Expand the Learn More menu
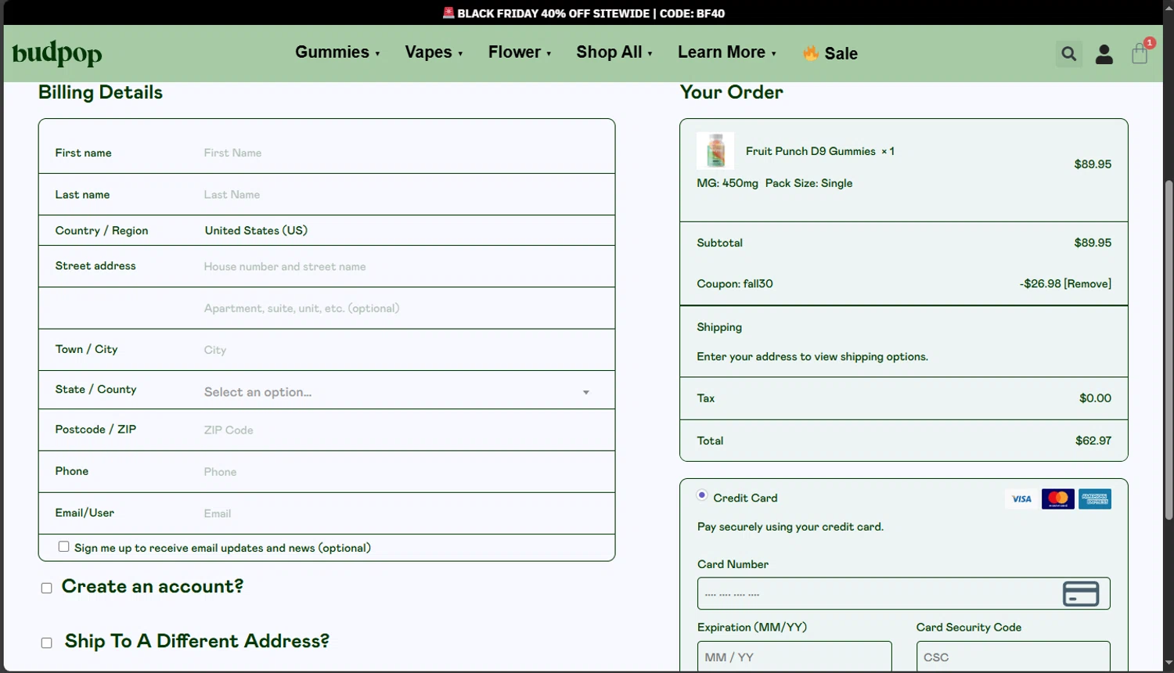 coord(727,52)
